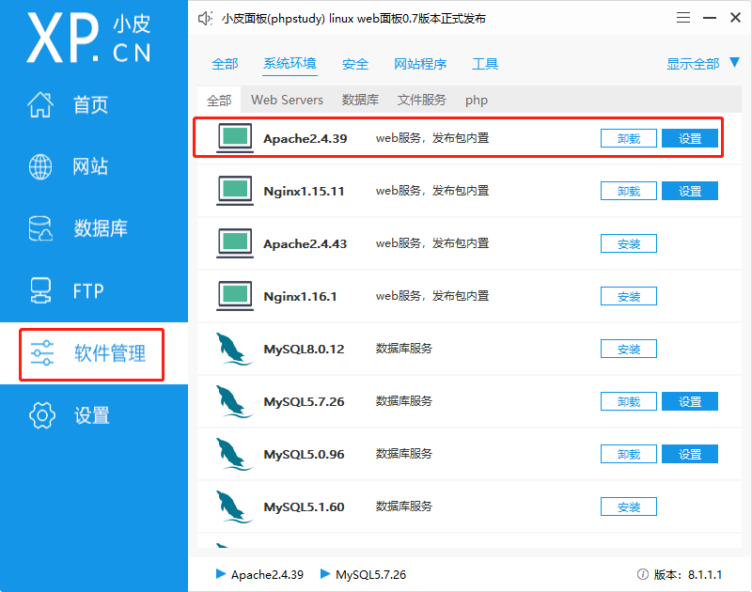Click the sliders icon beside 软件管理
Screen dimensions: 752x592
coord(42,353)
